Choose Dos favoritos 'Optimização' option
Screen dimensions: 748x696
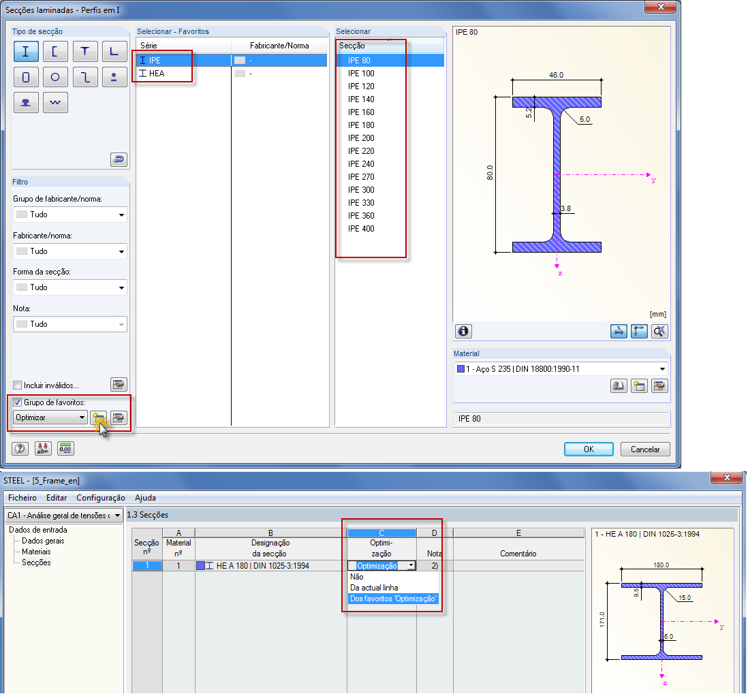click(x=393, y=599)
